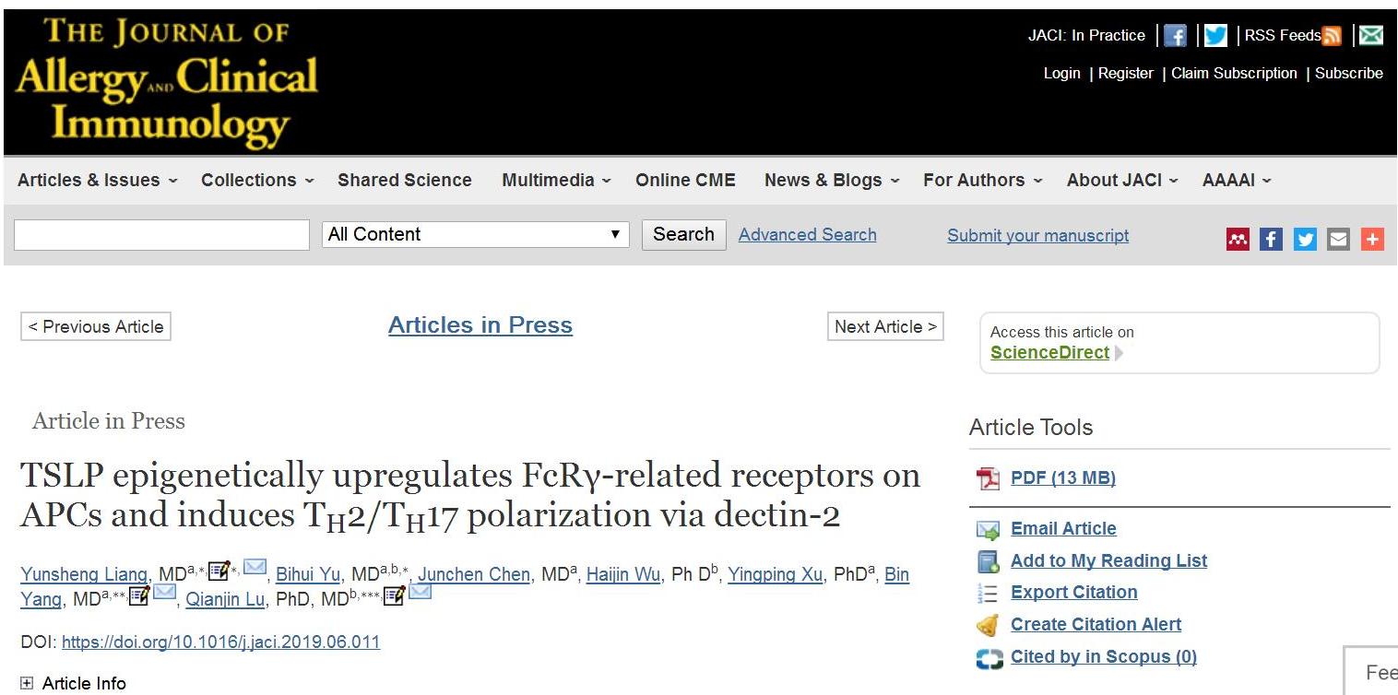Open the All Content dropdown

[x=475, y=234]
